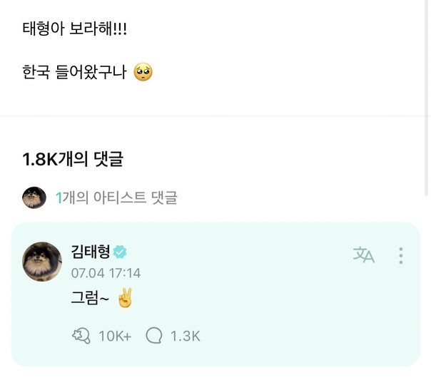Select the comment text 그럼~

pos(90,299)
